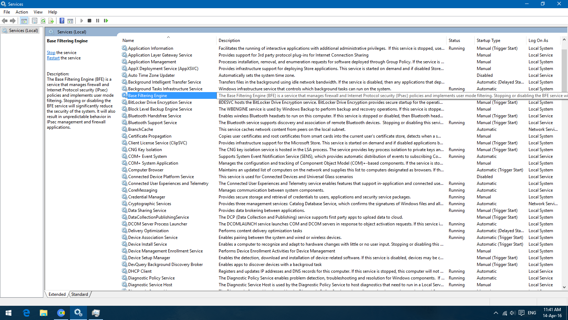The image size is (568, 320).
Task: Switch to the Standard tab
Action: pyautogui.click(x=80, y=294)
